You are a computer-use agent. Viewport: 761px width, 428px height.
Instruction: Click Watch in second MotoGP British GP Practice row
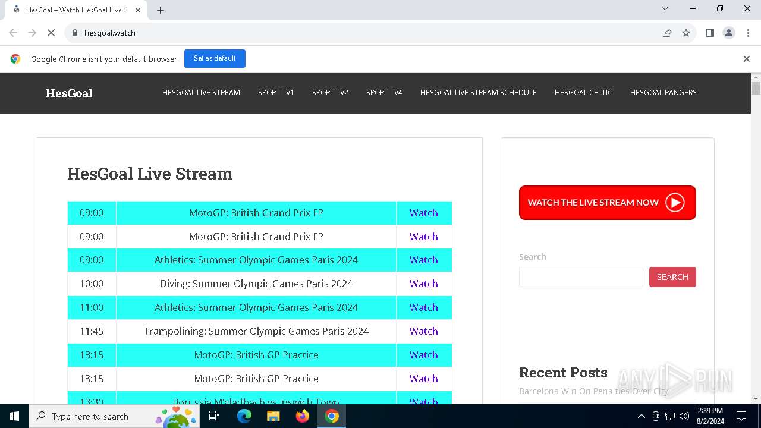(424, 379)
